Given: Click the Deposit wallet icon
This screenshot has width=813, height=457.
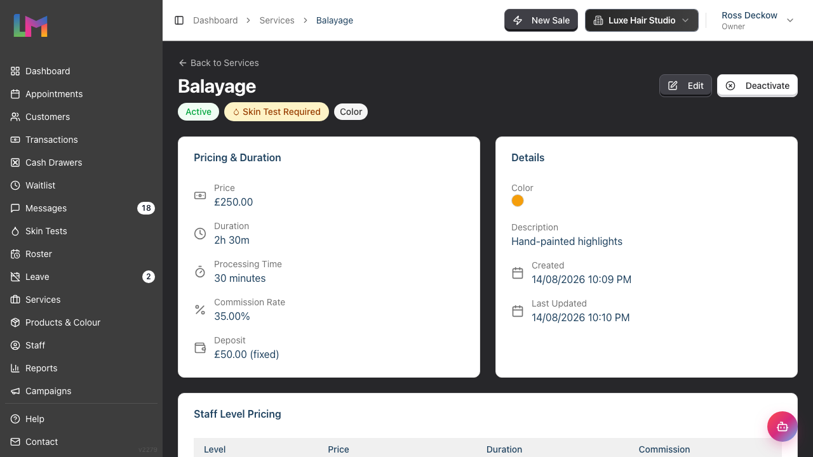Looking at the screenshot, I should click(x=200, y=348).
